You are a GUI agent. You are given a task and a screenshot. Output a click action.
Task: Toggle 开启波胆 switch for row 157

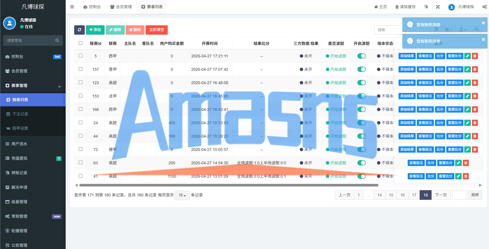tap(361, 69)
